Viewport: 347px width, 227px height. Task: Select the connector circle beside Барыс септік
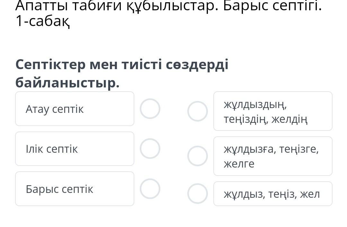150,189
